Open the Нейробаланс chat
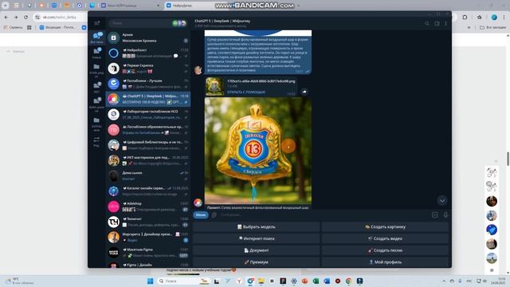This screenshot has width=510, height=287. pos(148,53)
